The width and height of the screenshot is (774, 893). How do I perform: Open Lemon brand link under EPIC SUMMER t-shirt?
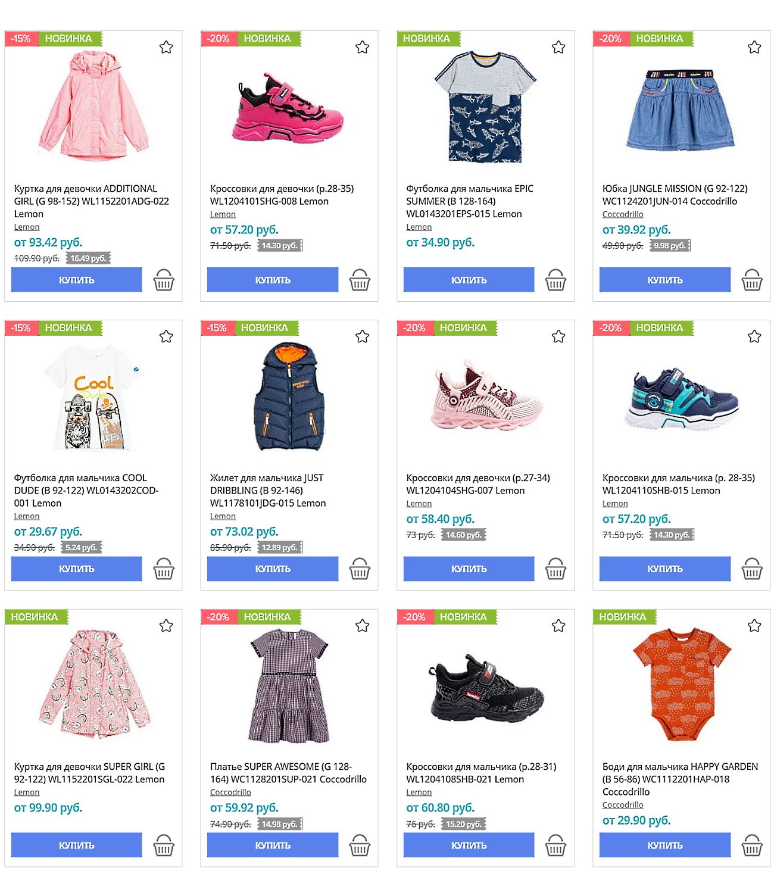point(419,227)
